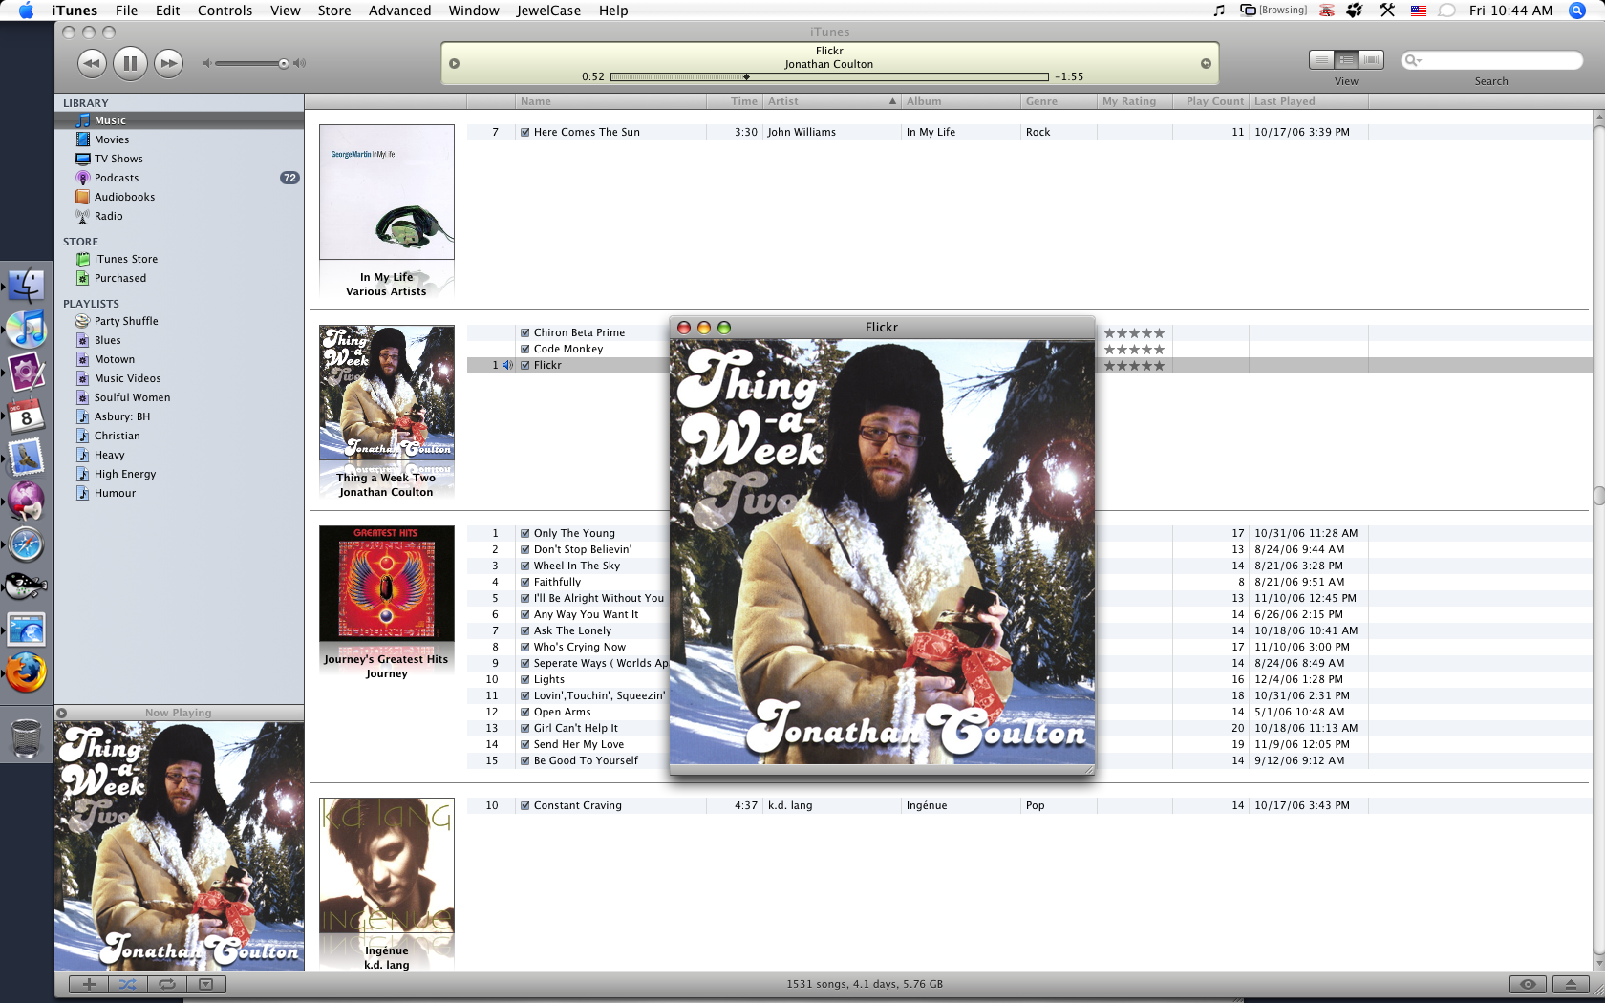Toggle shuffle button at bottom
The height and width of the screenshot is (1003, 1605).
[128, 984]
